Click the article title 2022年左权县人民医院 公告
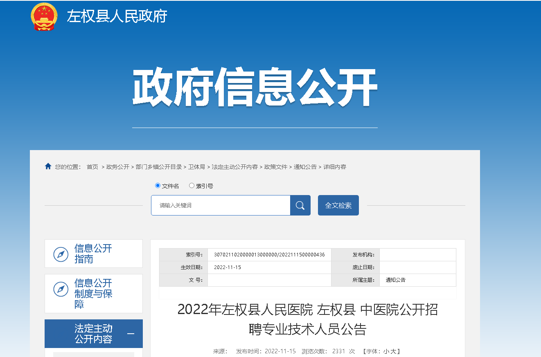 (308, 319)
